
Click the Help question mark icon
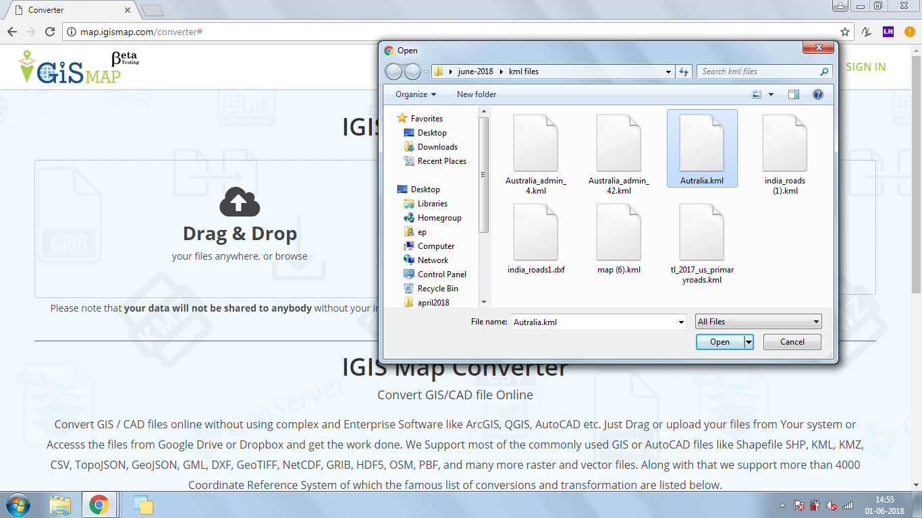click(817, 94)
